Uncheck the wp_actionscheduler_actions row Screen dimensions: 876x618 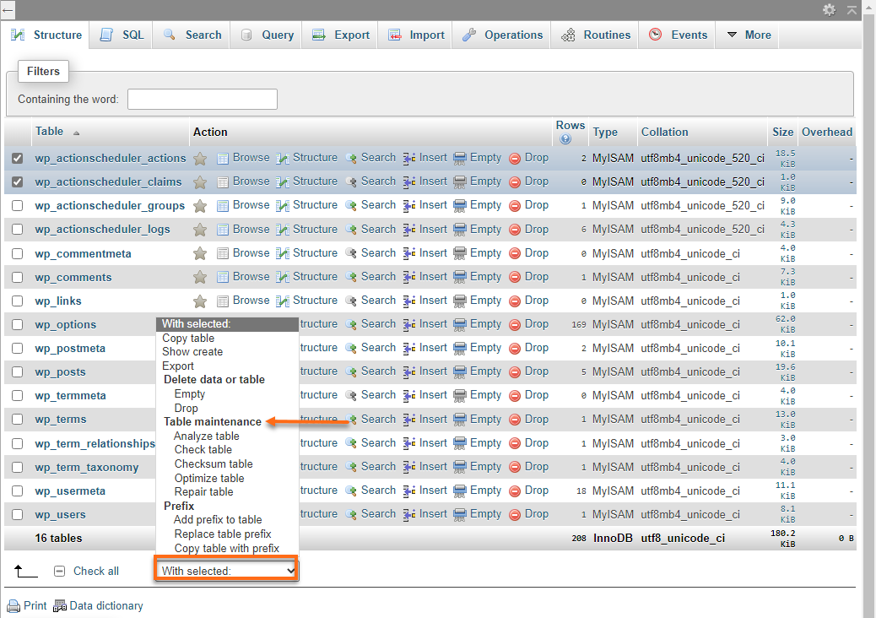(19, 157)
